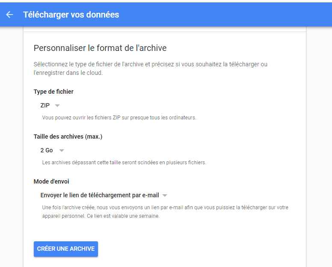Click the text 'Ce lien est valable une semaine'

pyautogui.click(x=123, y=216)
